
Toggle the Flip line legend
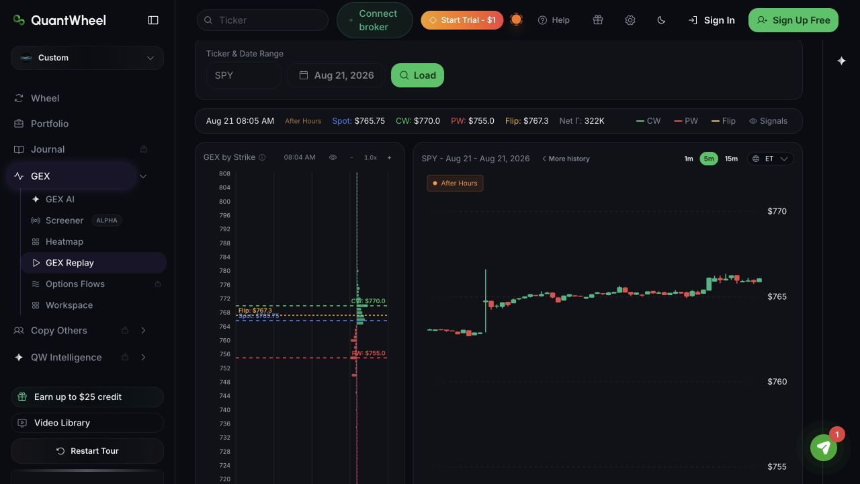(724, 121)
